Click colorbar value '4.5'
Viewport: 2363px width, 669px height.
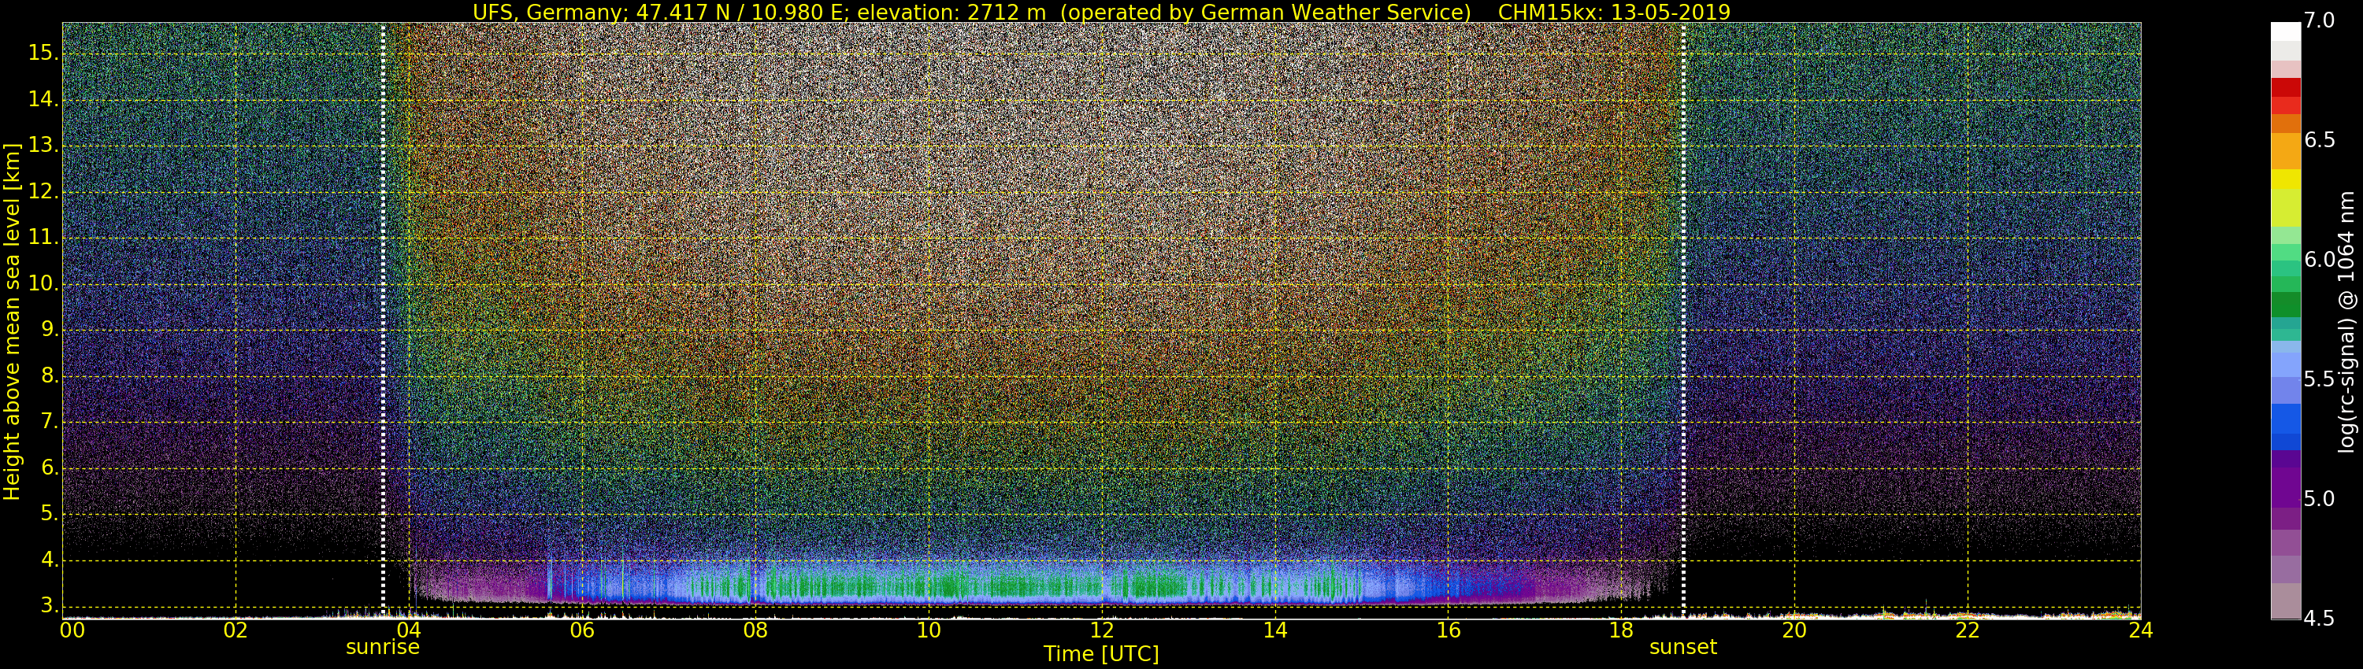(x=2319, y=619)
